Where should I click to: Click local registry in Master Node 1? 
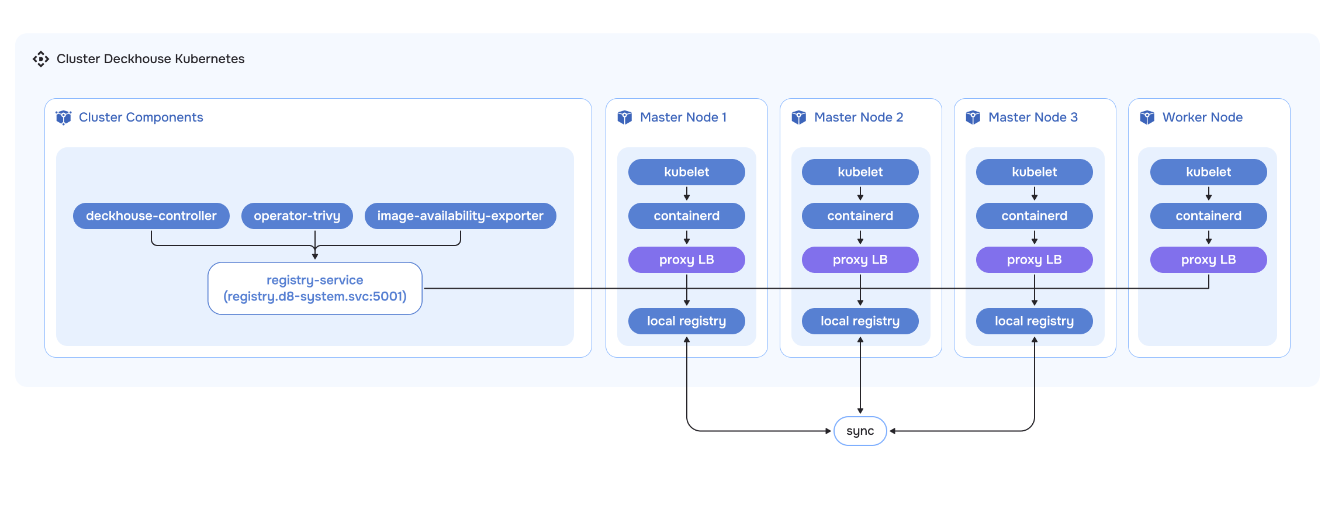coord(686,321)
